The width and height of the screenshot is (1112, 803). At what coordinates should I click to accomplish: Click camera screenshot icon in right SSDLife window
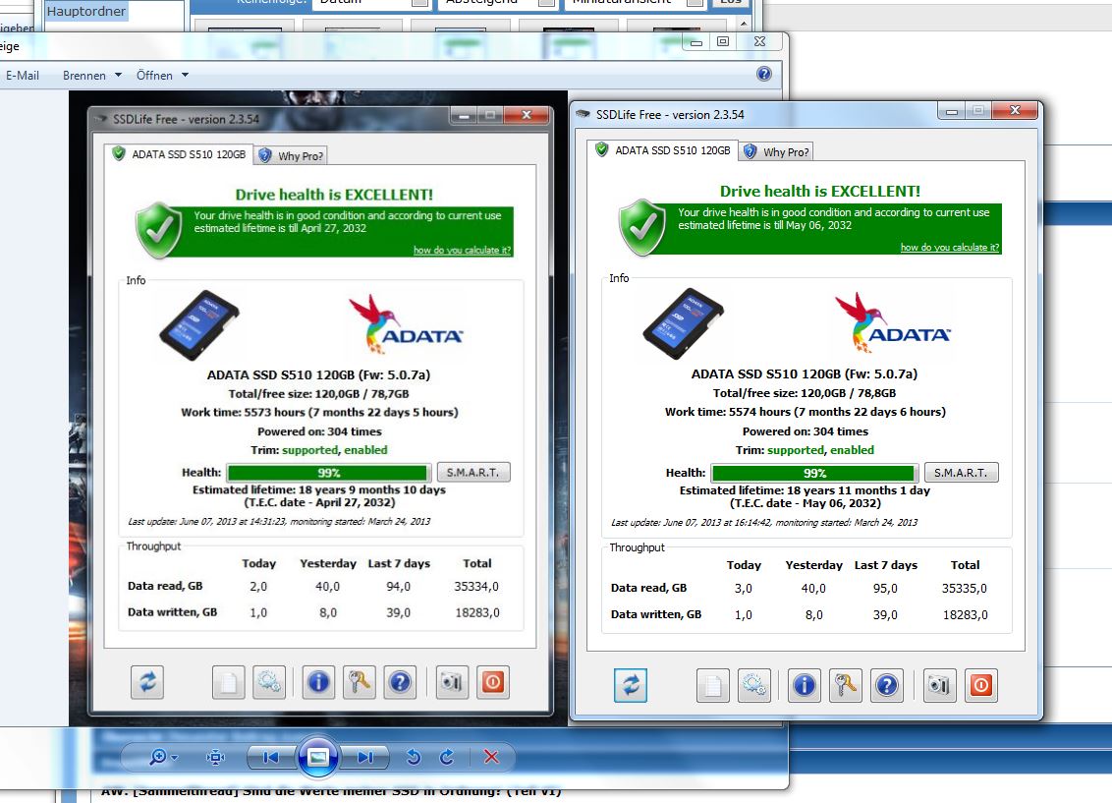pos(940,685)
